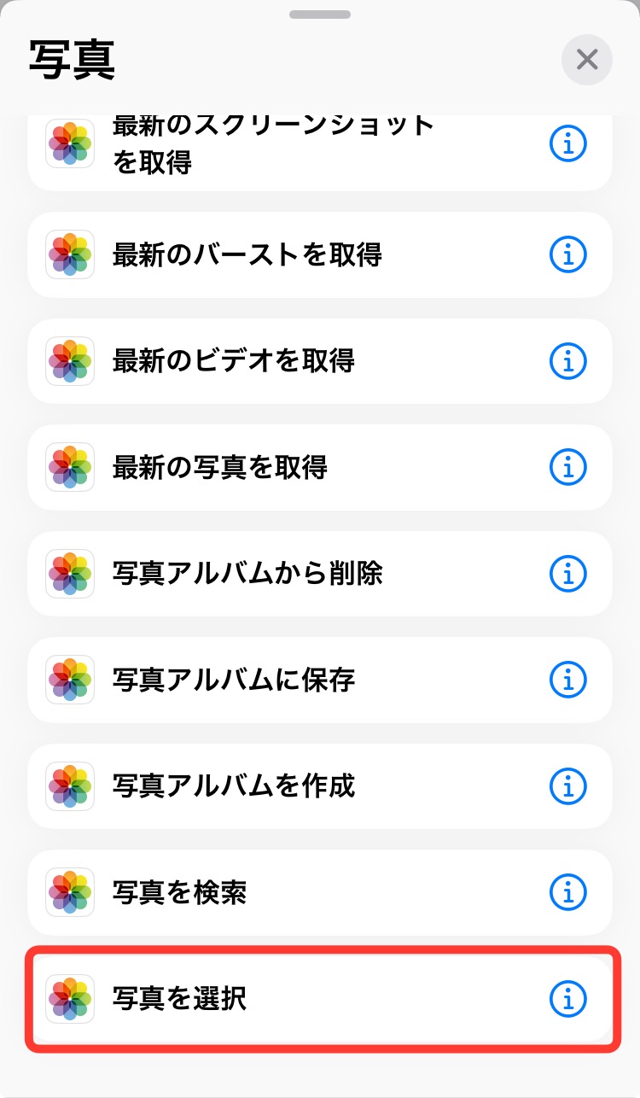
Task: Add the 最新のスクリーンショットを取得 action
Action: 273,146
